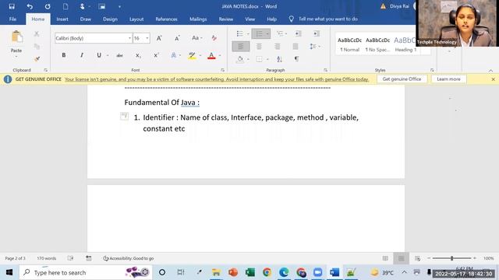Apply superscript formatting
Image resolution: width=499 pixels, height=280 pixels.
point(156,55)
